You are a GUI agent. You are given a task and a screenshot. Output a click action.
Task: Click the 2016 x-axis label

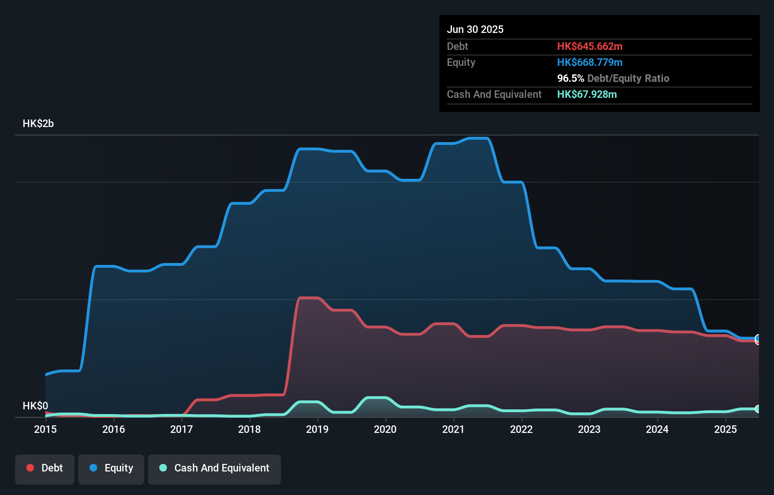coord(114,429)
